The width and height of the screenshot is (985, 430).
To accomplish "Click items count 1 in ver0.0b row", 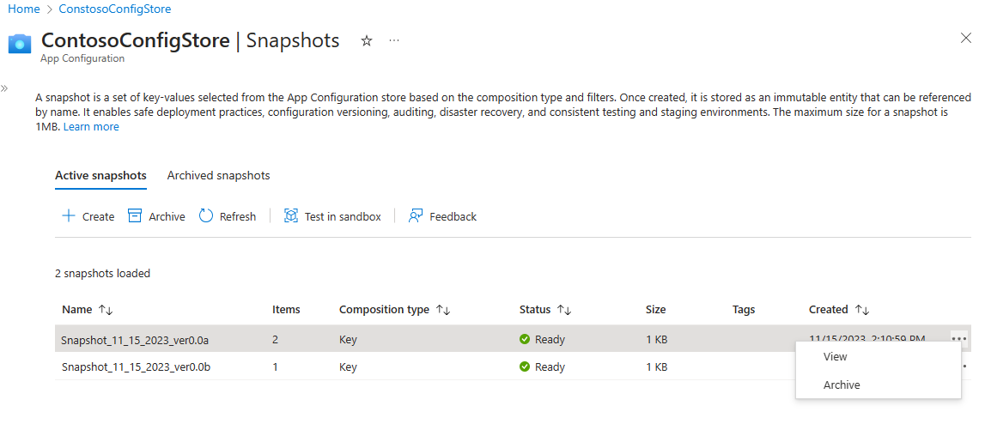I will [275, 366].
